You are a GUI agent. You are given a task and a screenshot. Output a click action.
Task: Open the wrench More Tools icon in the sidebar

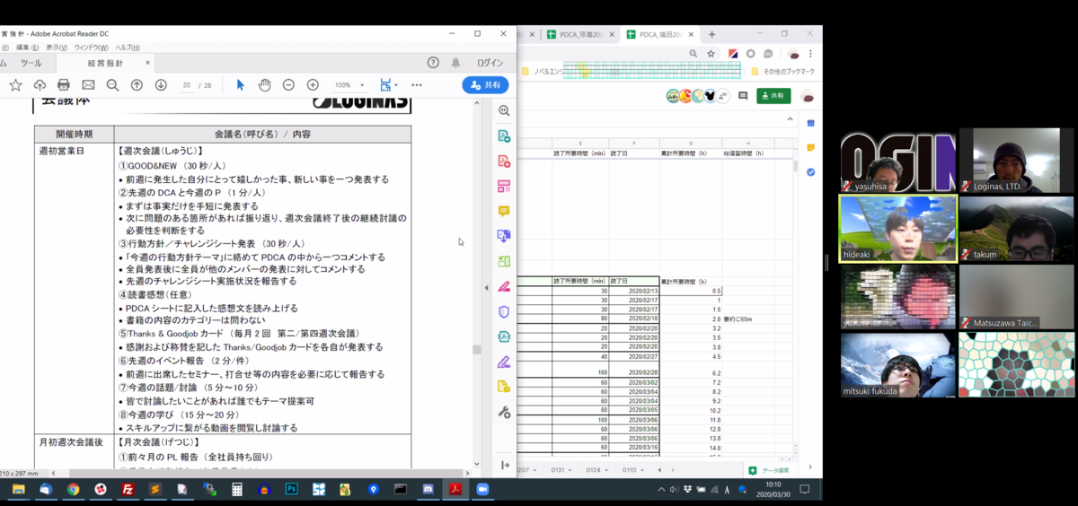tap(504, 413)
